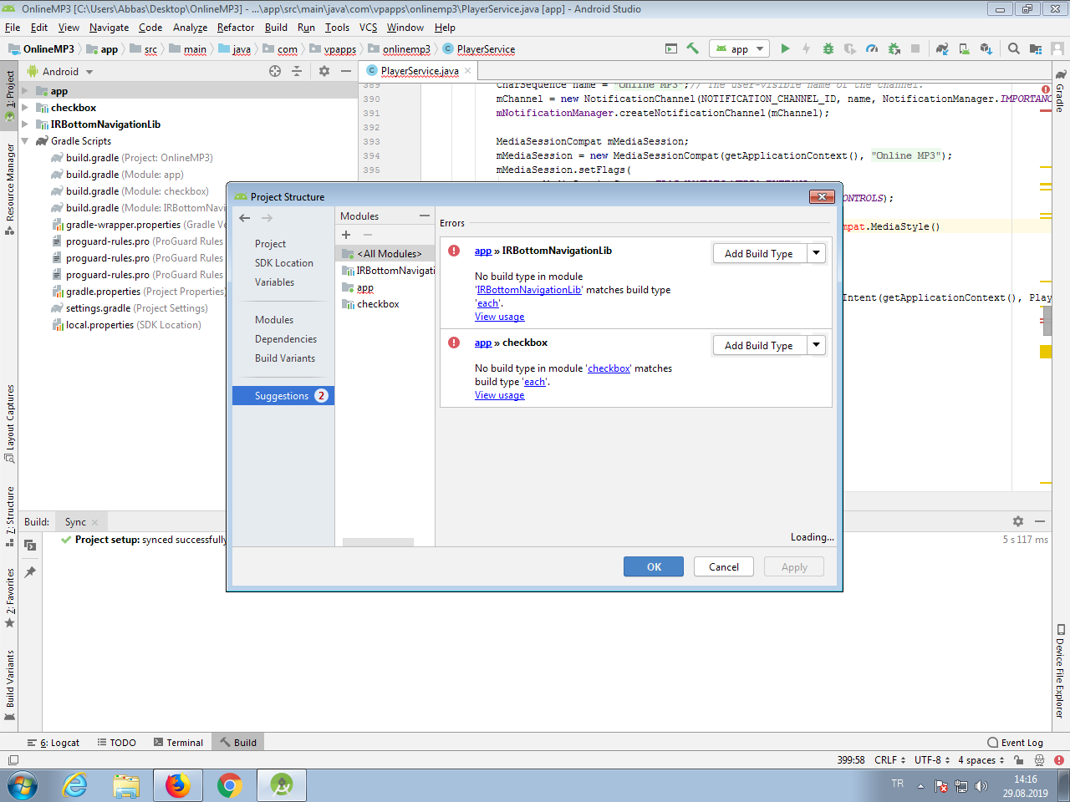Click the volume icon in system tray

click(x=981, y=786)
